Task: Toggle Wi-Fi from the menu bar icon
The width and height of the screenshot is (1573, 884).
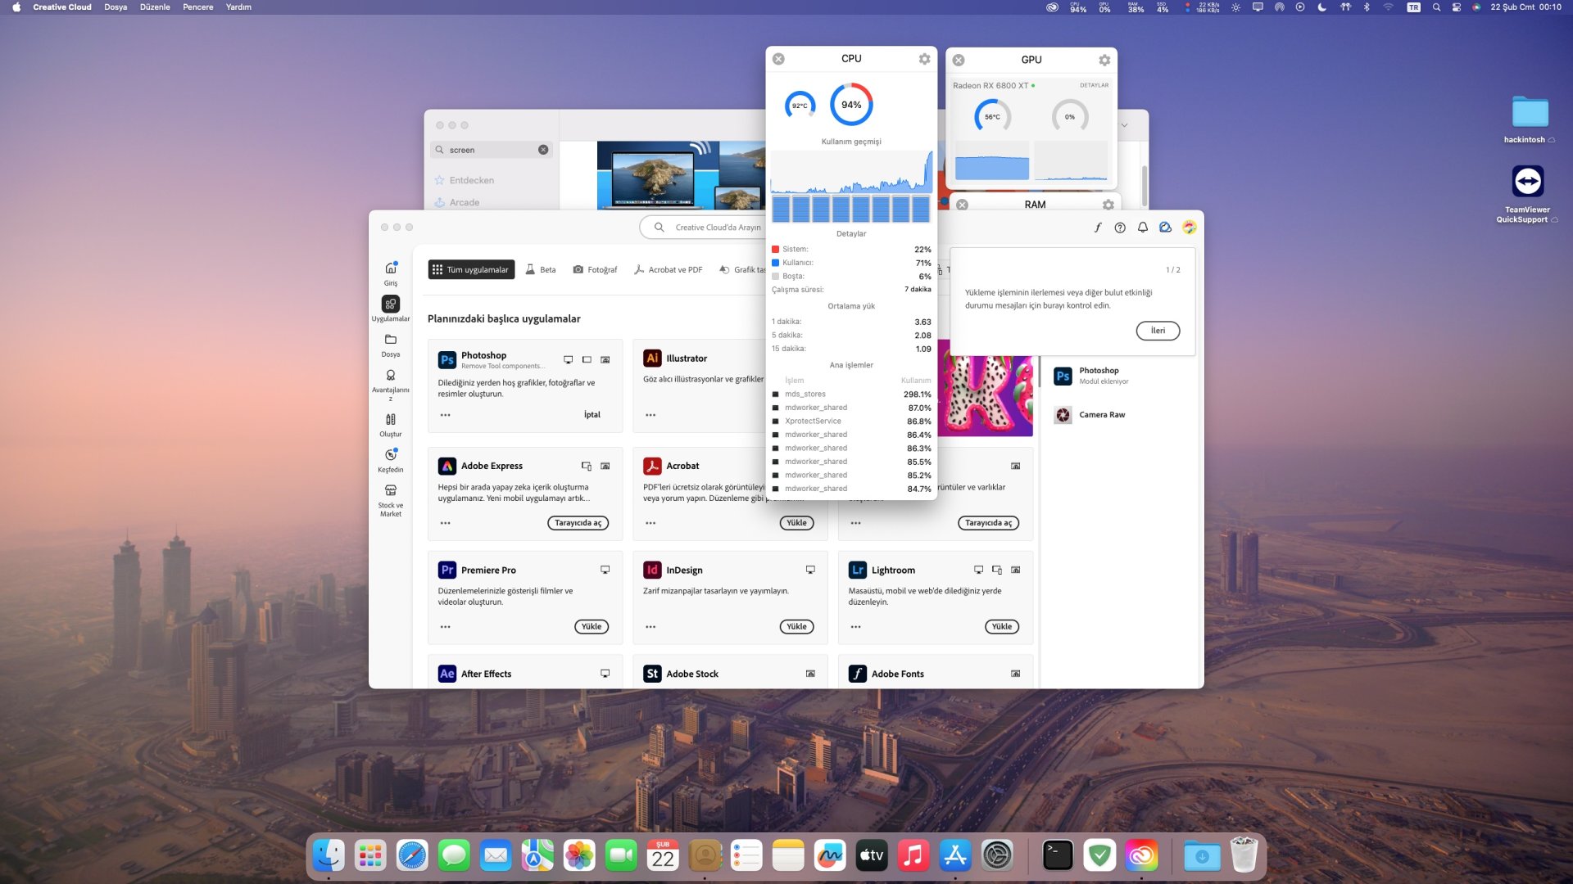Action: (x=1388, y=7)
